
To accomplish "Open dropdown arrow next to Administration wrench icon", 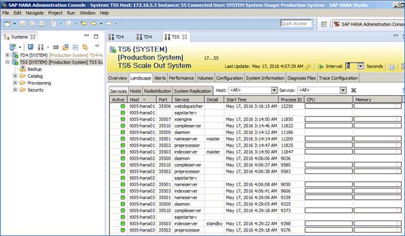I will [48, 47].
